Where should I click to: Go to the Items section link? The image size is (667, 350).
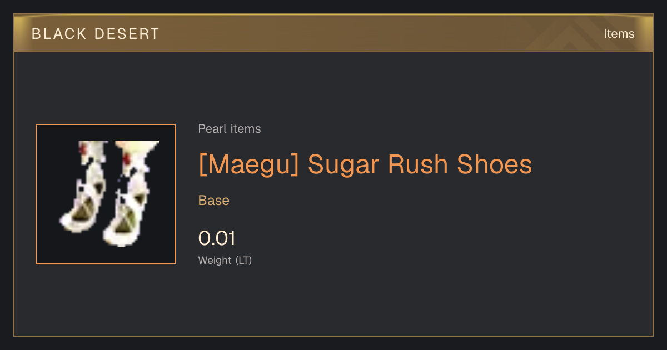[619, 34]
